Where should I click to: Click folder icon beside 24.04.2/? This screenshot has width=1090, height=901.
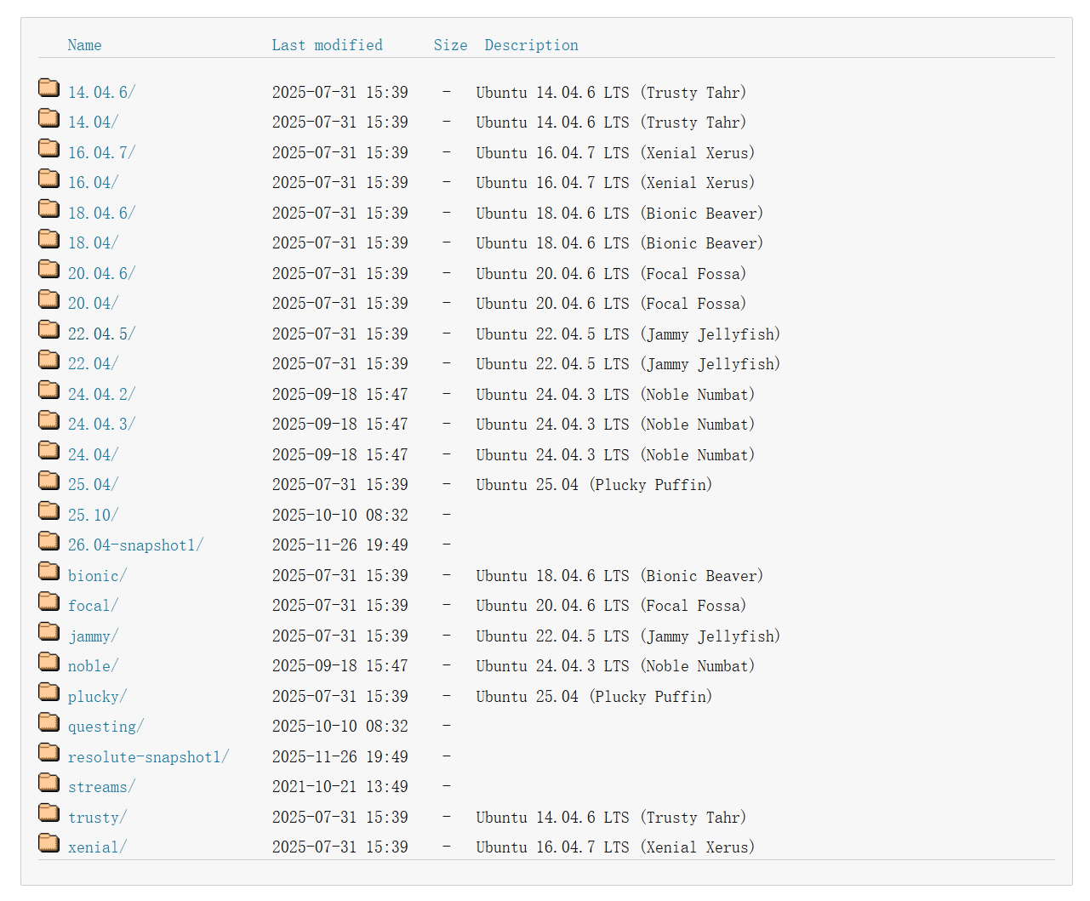(49, 390)
